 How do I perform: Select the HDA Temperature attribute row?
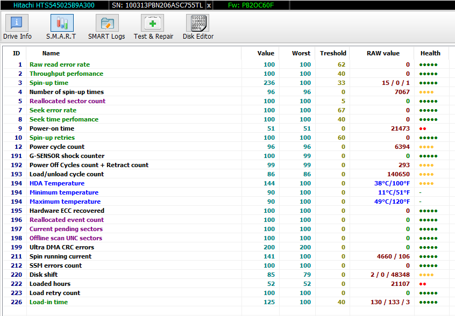[56, 183]
